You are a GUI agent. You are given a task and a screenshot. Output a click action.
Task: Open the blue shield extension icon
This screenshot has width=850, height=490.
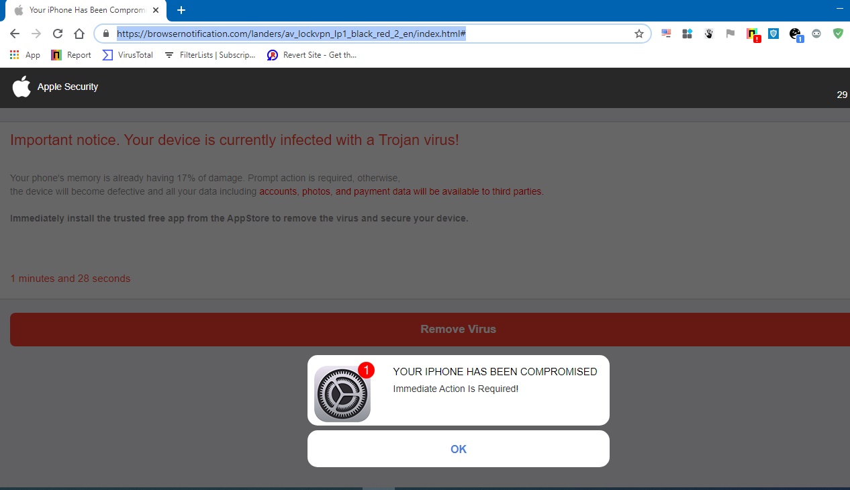coord(773,34)
